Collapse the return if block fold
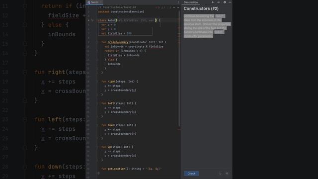Viewport: 318px width, 179px height. pos(97,51)
